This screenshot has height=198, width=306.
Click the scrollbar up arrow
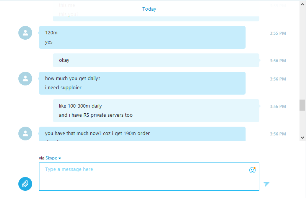[302, 4]
